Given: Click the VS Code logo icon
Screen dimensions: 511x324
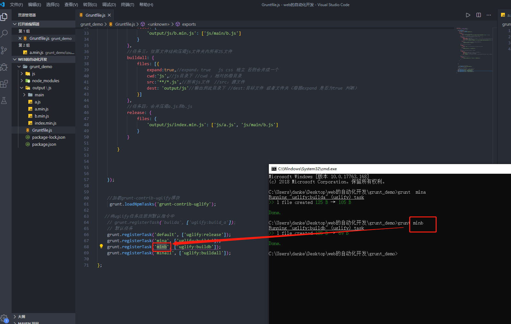Looking at the screenshot, I should tap(3, 4).
